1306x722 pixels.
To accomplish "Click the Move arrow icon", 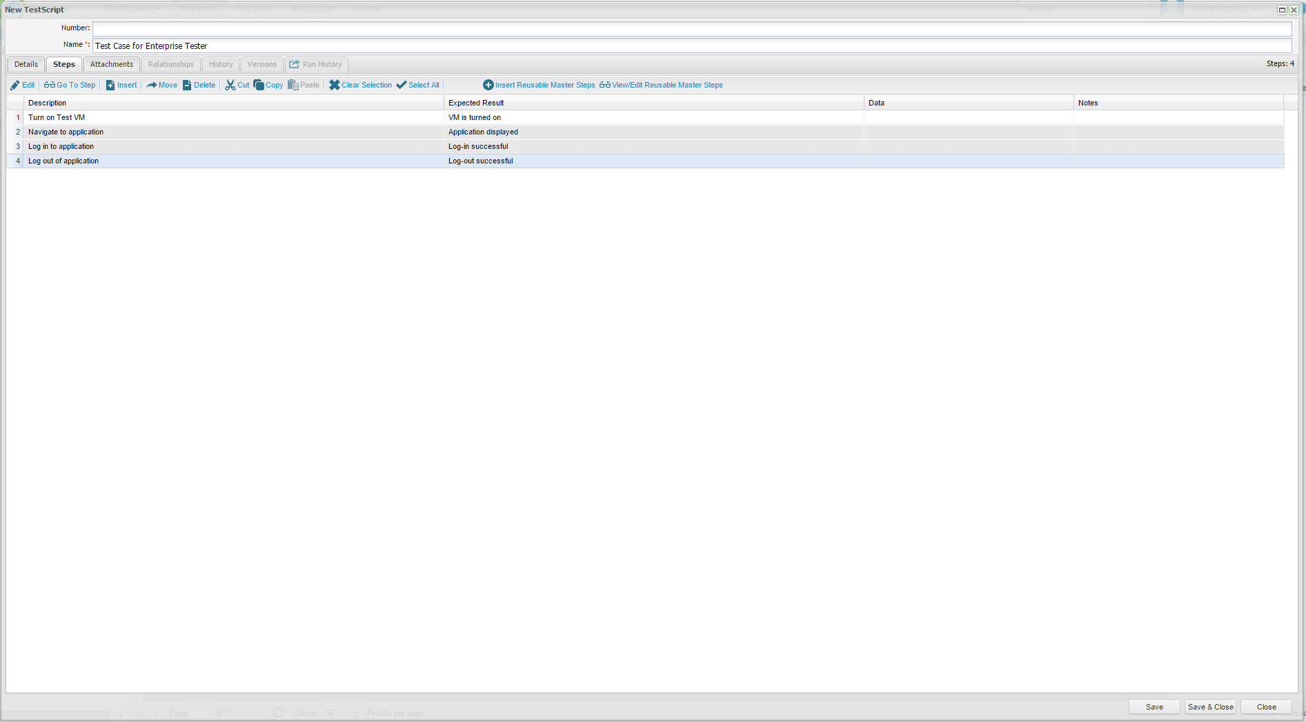I will [152, 85].
